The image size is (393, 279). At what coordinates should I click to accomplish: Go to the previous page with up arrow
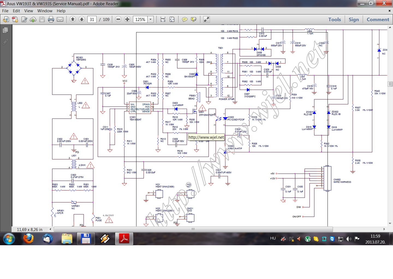coord(73,19)
